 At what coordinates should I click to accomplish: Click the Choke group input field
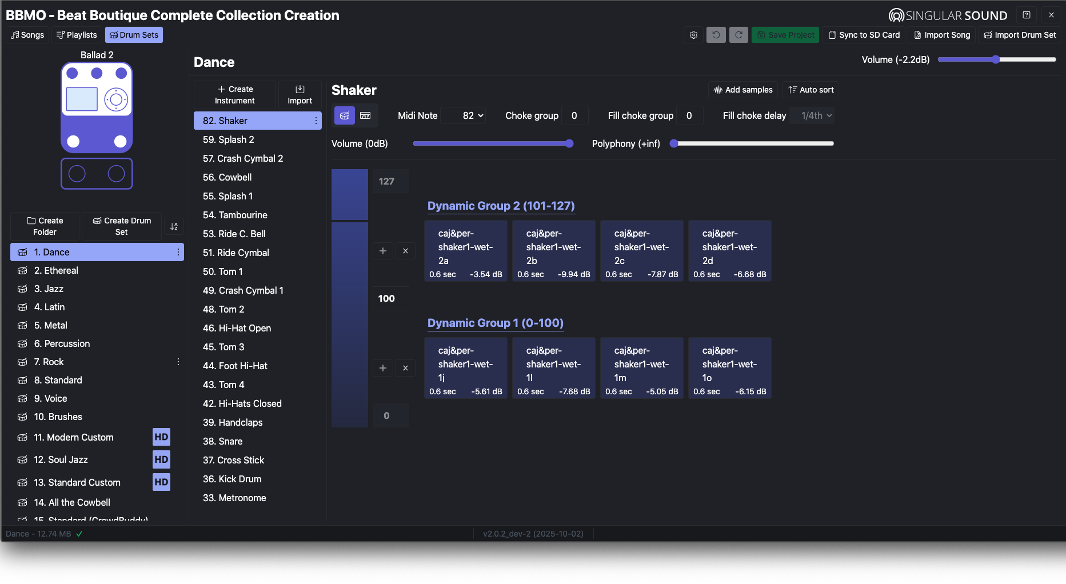click(574, 115)
